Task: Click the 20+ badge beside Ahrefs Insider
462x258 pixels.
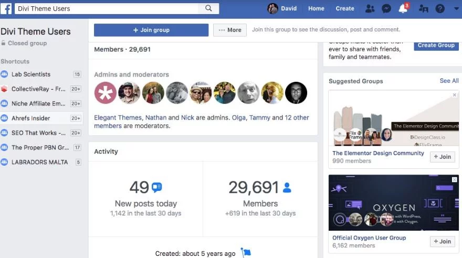Action: [76, 119]
